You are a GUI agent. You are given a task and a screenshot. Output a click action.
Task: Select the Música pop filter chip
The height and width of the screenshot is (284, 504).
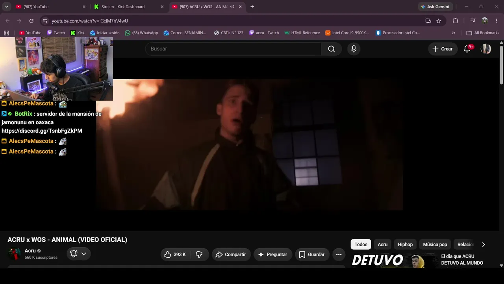click(x=435, y=245)
